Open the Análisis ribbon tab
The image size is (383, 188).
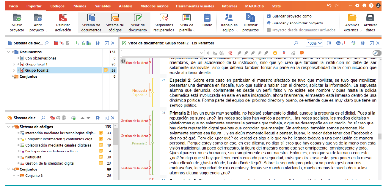(x=125, y=6)
